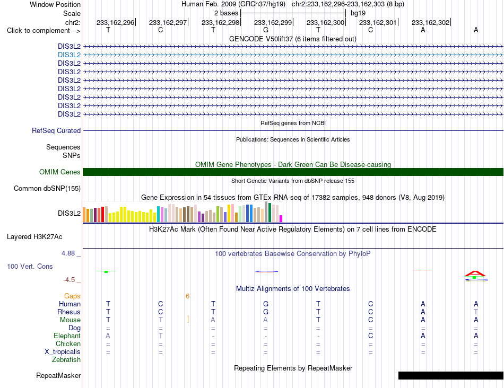Select the Dog species row label
This screenshot has width=504, height=388.
[x=75, y=328]
